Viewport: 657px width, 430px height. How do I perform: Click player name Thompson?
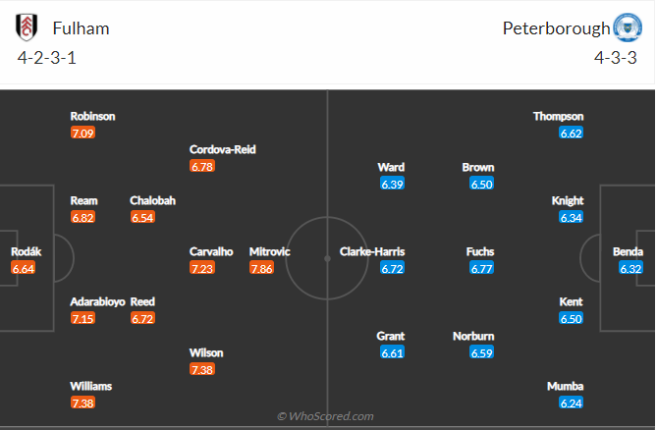(558, 116)
